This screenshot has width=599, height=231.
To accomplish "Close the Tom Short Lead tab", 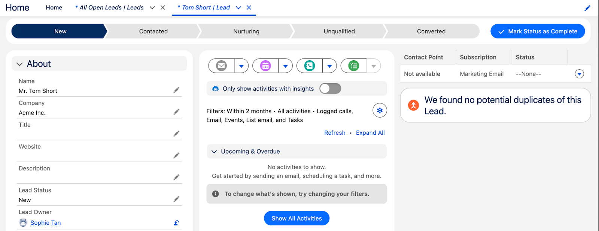I will [249, 7].
